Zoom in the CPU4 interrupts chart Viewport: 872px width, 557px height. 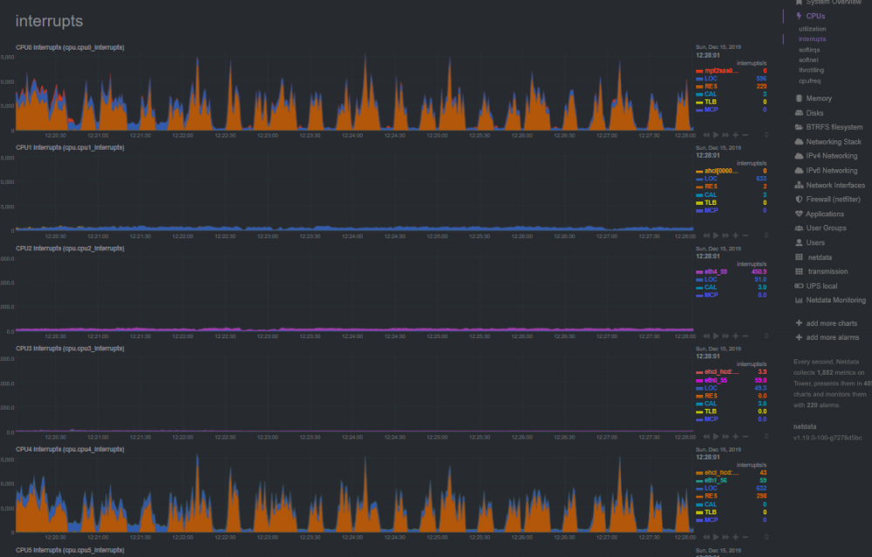(x=735, y=537)
